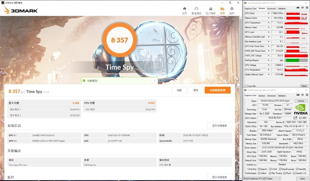This screenshot has height=181, width=310.
Task: Toggle the DirectML checkbox
Action: (x=297, y=169)
